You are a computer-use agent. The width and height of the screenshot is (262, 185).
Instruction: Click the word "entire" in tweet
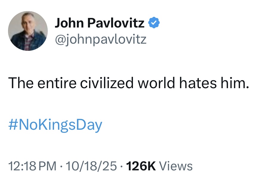[x=57, y=83]
